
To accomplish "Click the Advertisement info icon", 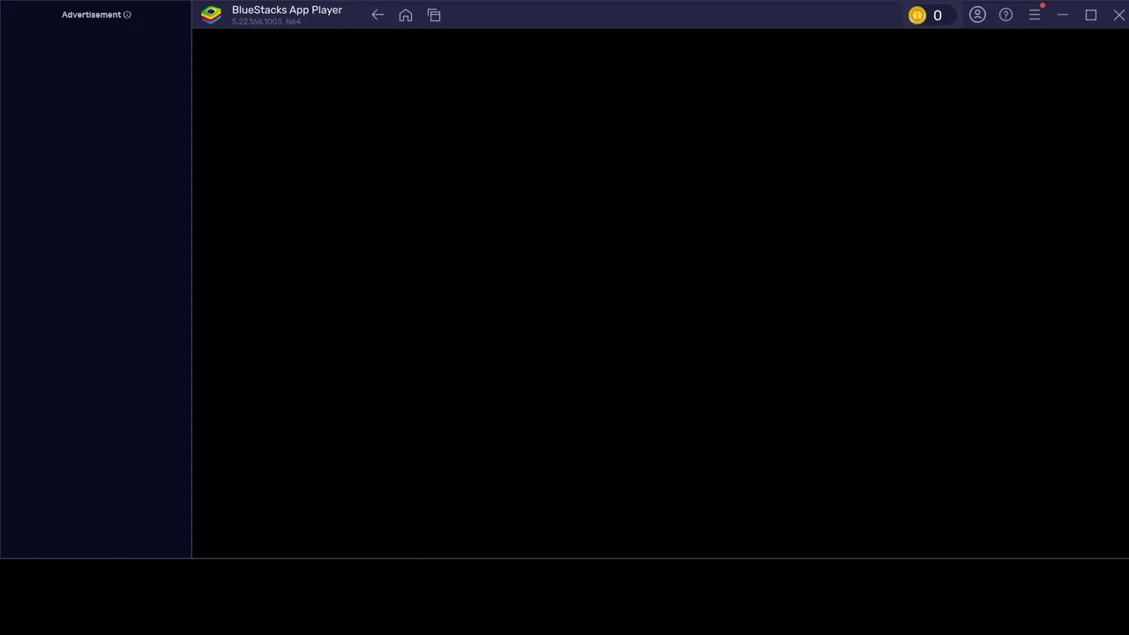I will [127, 15].
